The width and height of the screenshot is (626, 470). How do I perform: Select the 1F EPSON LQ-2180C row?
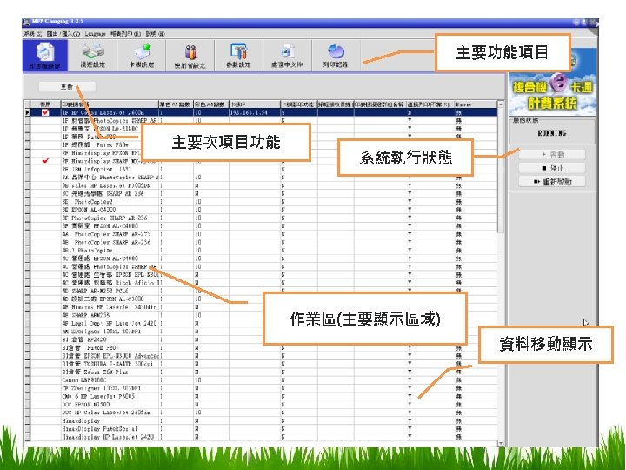click(x=262, y=129)
